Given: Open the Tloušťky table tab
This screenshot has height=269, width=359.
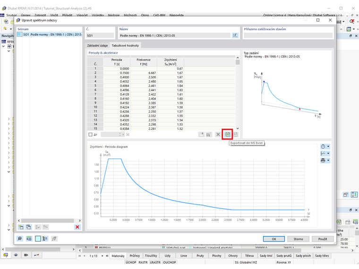Looking at the screenshot, I should [151, 256].
